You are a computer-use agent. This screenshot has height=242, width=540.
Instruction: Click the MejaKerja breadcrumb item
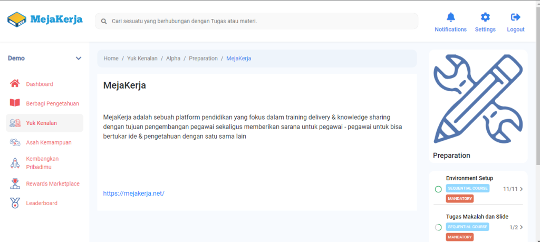239,58
